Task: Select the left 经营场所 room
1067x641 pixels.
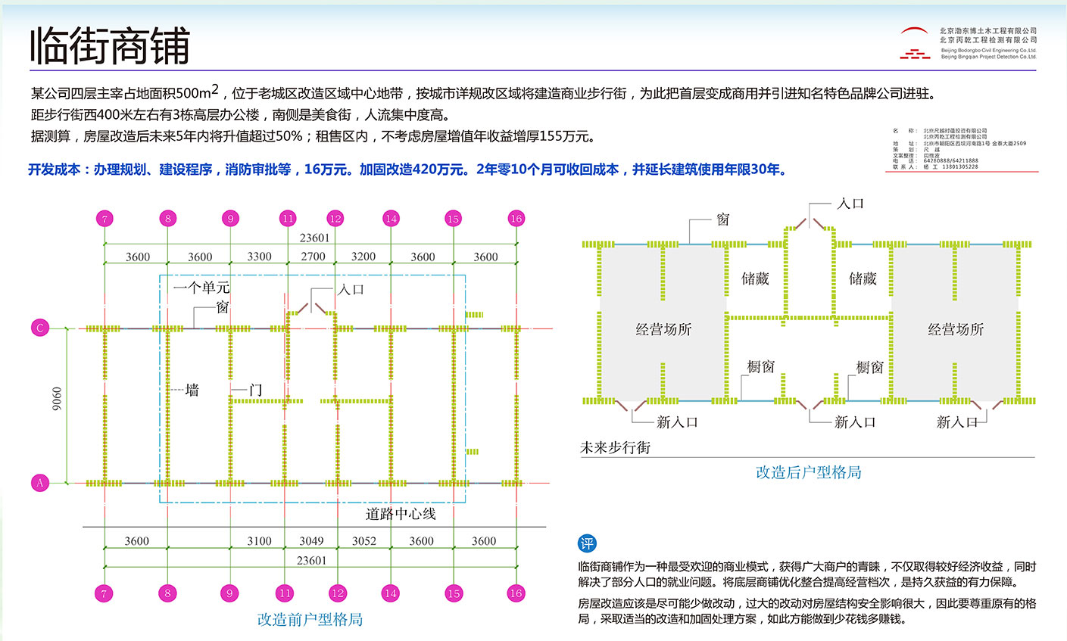Action: click(663, 329)
